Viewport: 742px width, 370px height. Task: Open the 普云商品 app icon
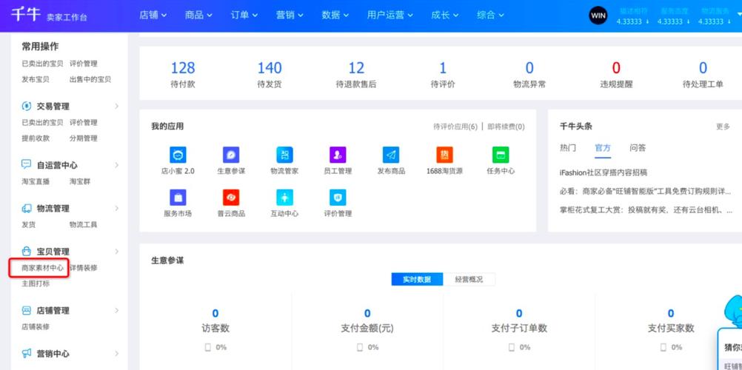pos(231,198)
